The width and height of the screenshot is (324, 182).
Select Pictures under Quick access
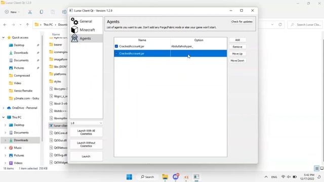[x=19, y=68]
